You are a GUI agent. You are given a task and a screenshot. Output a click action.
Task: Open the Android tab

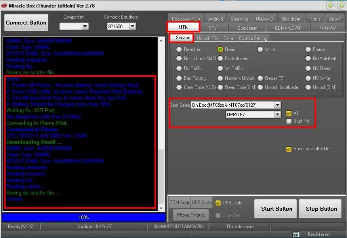coord(215,19)
